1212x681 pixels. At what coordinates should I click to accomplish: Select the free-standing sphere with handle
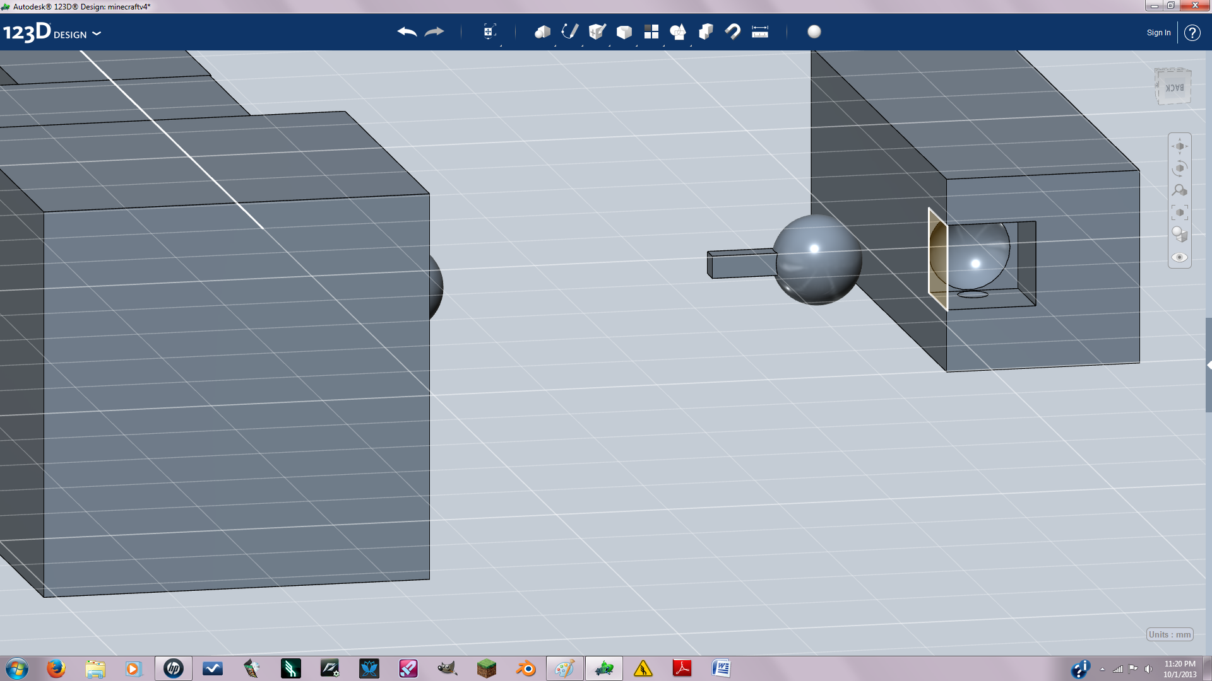tap(817, 260)
